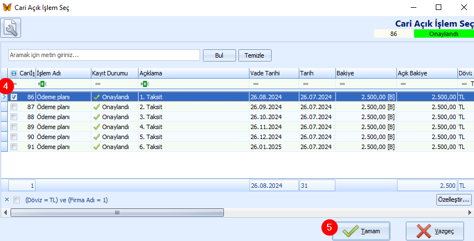
Task: Check the checkbox for row 88
Action: [14, 117]
